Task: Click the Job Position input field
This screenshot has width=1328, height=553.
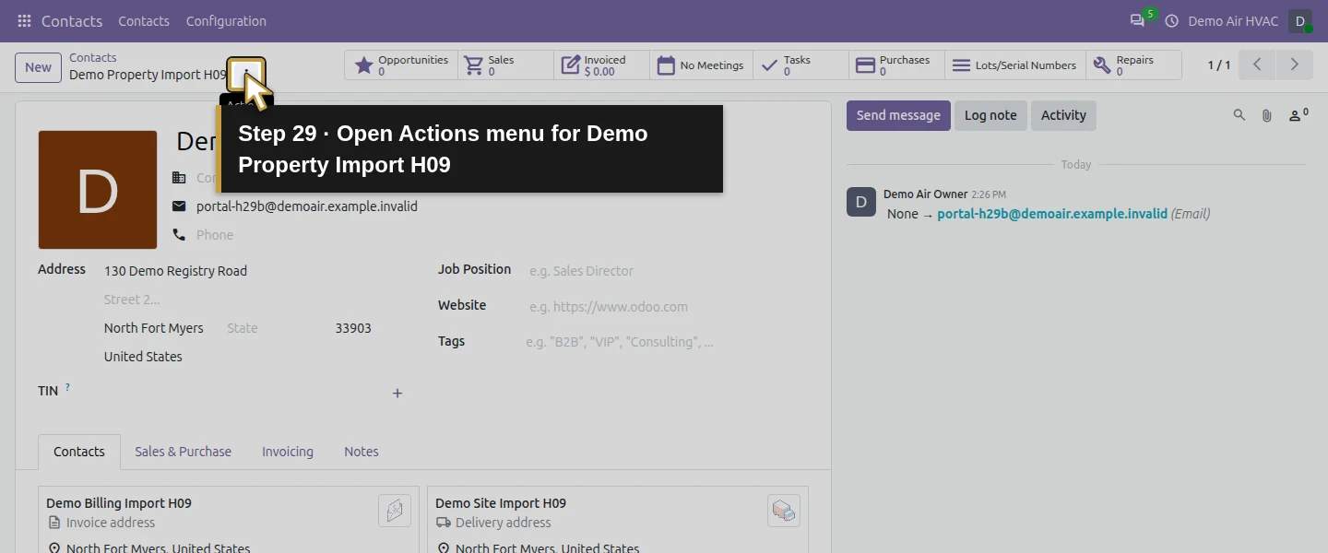Action: pos(668,271)
